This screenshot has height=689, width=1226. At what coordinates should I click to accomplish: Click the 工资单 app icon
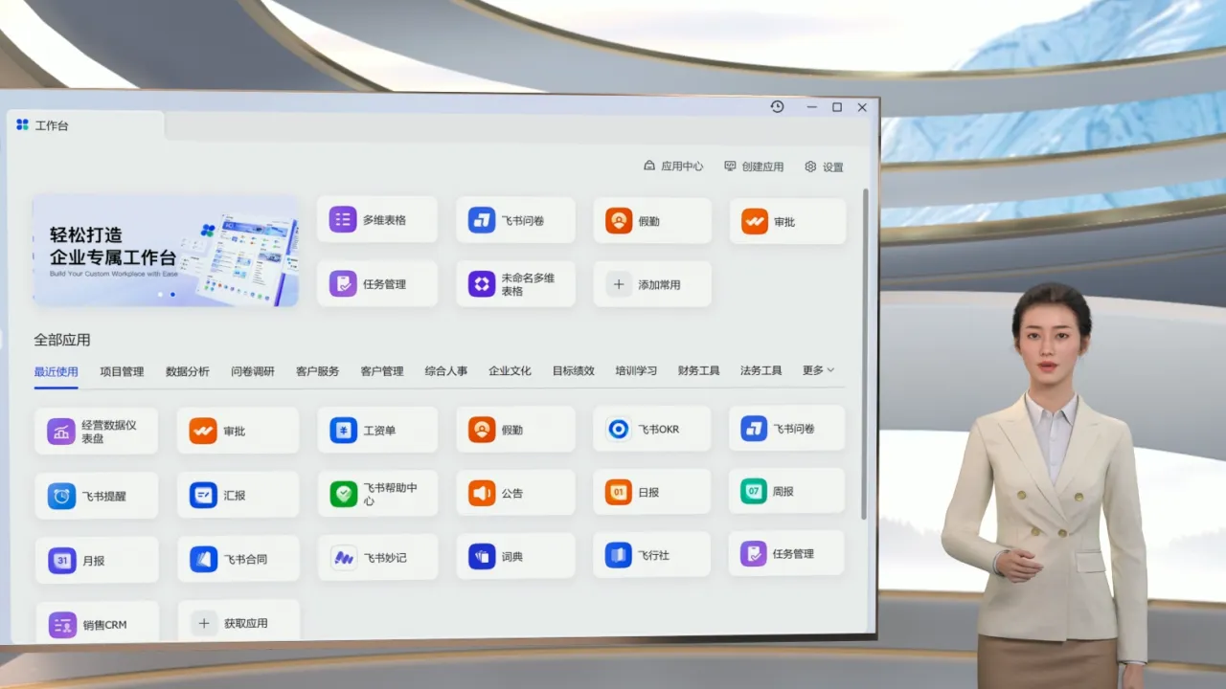pyautogui.click(x=343, y=431)
